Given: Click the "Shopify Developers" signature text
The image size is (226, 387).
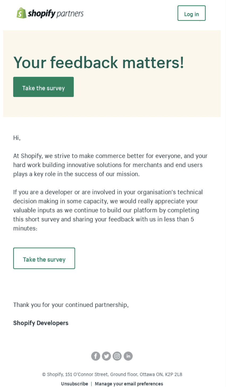Looking at the screenshot, I should point(41,323).
